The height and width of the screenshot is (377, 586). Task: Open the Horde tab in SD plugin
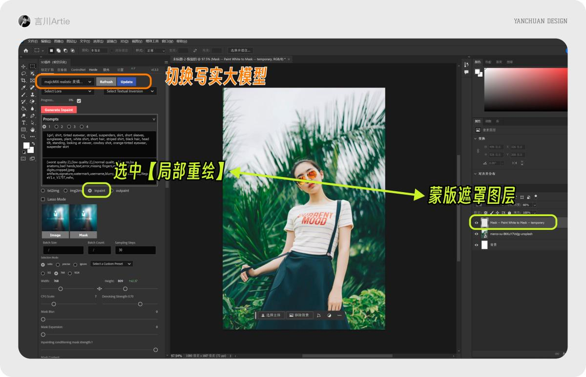point(94,69)
